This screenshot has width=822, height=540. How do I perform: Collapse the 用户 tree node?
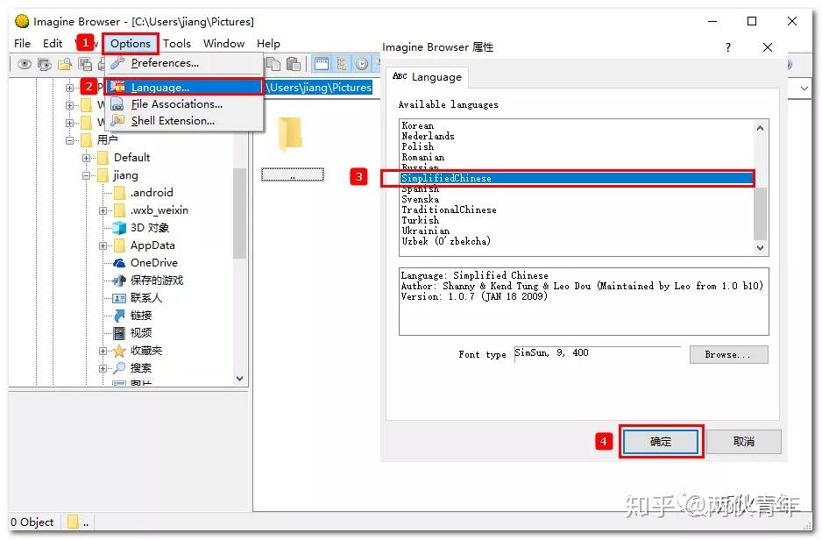(x=69, y=140)
